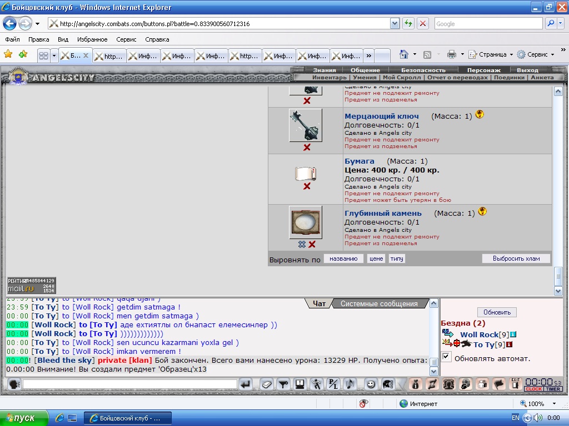
Task: Toggle the Обновлять автомат. checkbox
Action: point(446,357)
